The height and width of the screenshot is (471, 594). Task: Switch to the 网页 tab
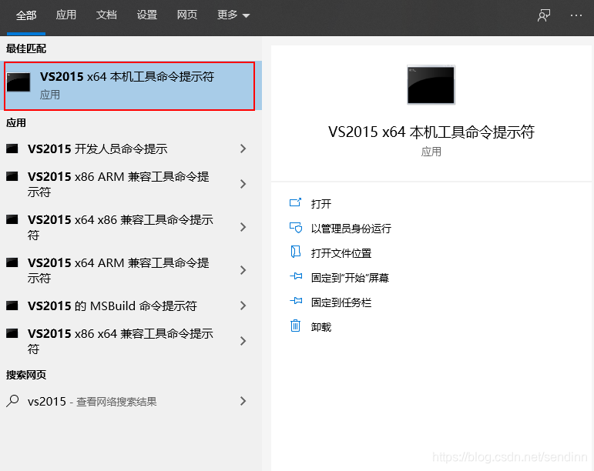coord(187,15)
